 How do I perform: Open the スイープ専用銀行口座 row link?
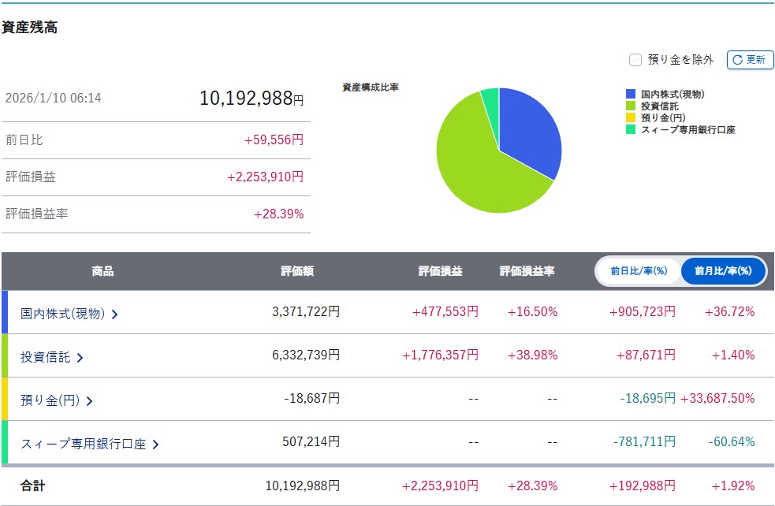(x=84, y=443)
